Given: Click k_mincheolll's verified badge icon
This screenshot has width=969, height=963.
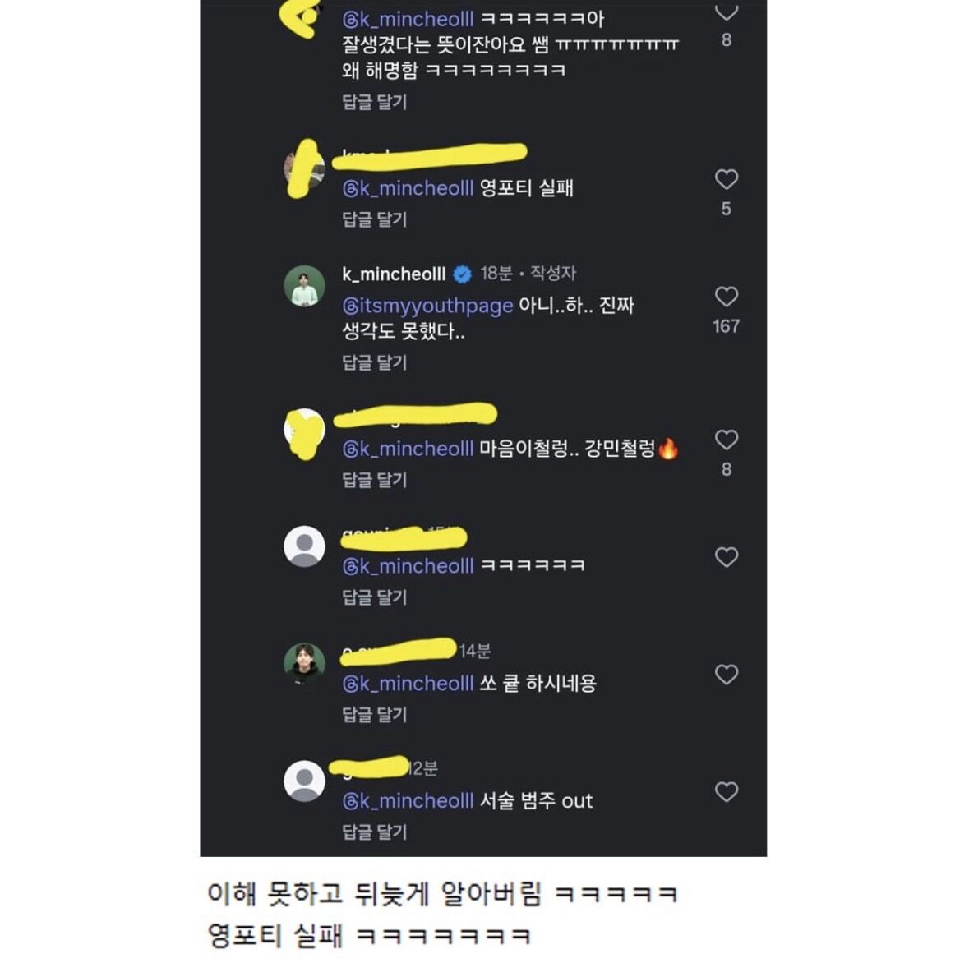Looking at the screenshot, I should click(x=462, y=274).
